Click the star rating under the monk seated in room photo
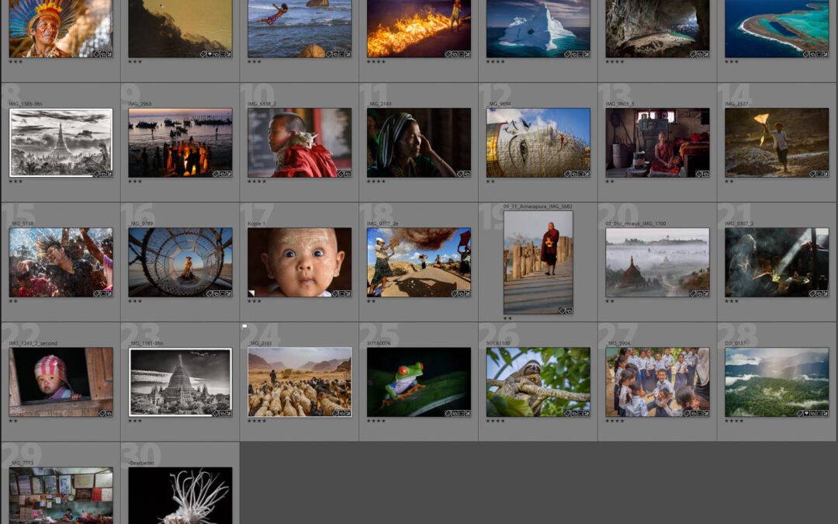 point(610,182)
